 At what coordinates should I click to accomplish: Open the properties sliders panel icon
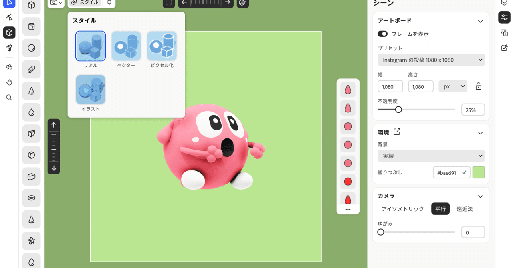(x=504, y=17)
